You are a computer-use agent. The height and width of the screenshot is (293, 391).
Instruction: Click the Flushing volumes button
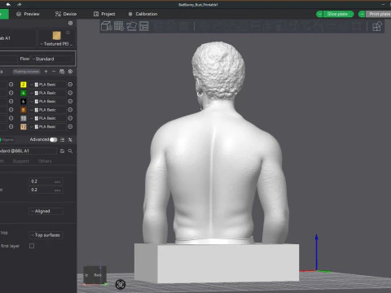tap(27, 72)
